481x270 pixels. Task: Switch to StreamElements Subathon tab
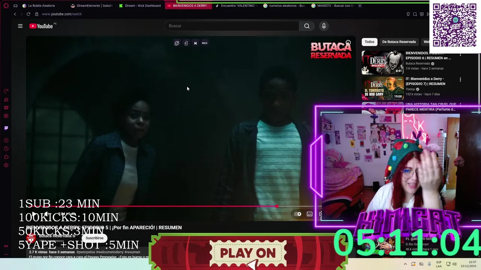click(x=91, y=6)
